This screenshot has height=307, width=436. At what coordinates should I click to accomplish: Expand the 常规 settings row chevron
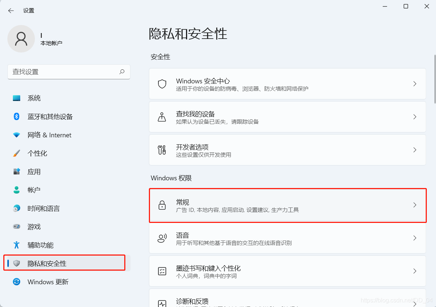click(x=415, y=205)
